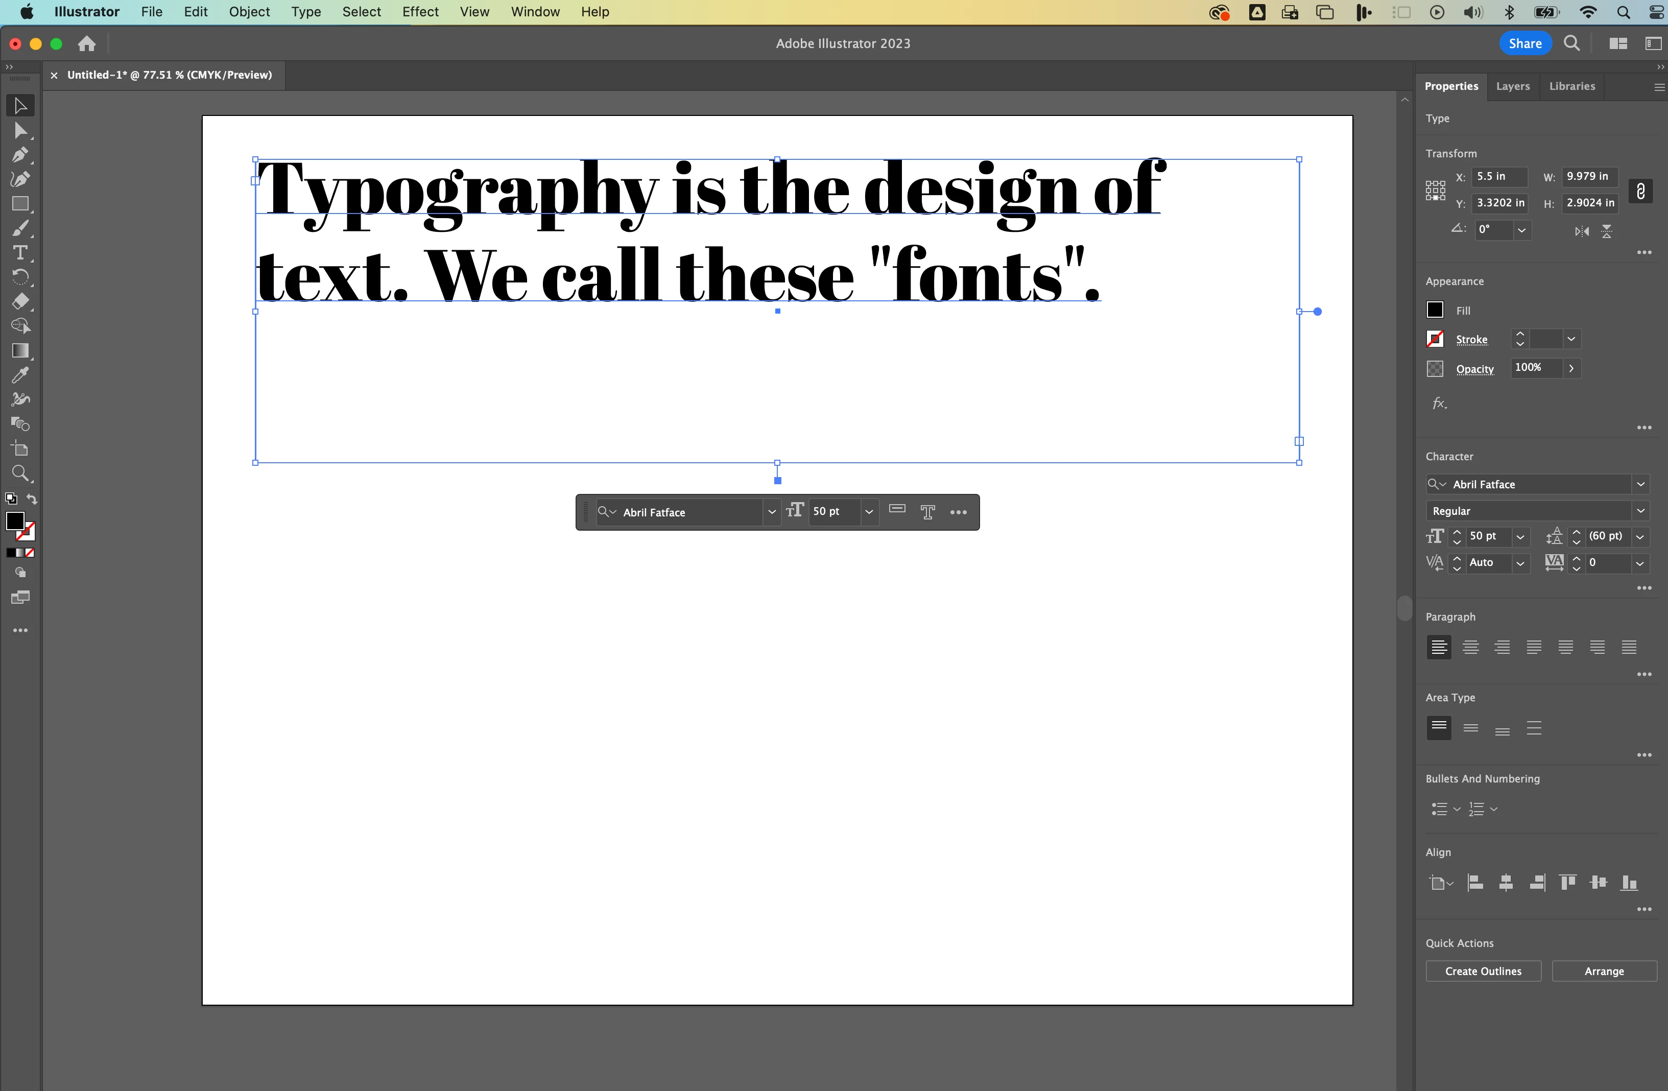Pick the Eyedropper tool
The height and width of the screenshot is (1091, 1668).
[19, 375]
